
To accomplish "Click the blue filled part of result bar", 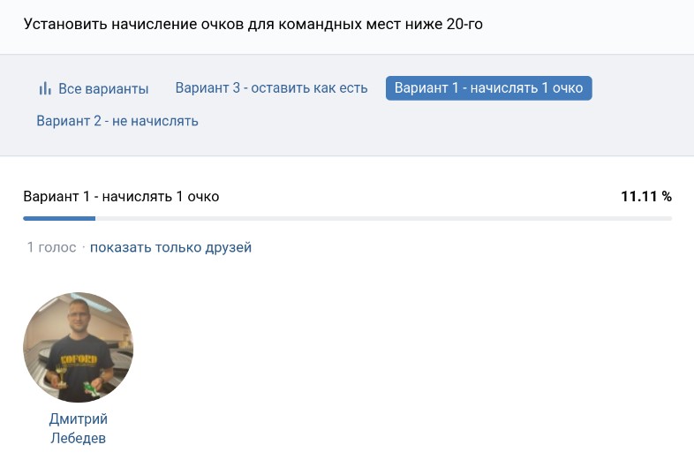I will click(x=58, y=217).
